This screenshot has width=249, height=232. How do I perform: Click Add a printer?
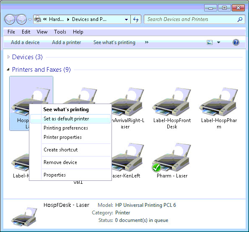pos(66,42)
